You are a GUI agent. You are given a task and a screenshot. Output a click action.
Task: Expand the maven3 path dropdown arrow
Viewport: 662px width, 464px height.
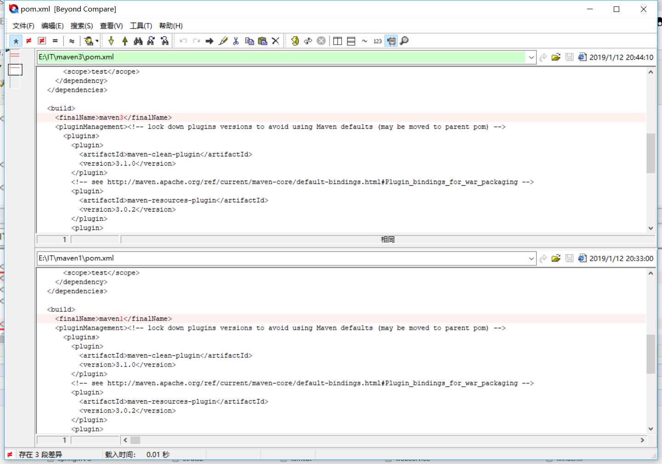click(531, 57)
